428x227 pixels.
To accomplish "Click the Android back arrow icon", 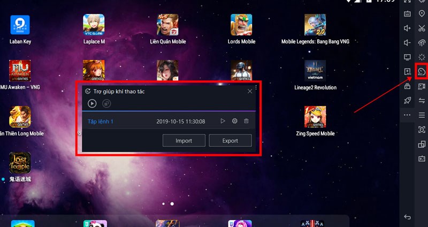I will tap(407, 217).
